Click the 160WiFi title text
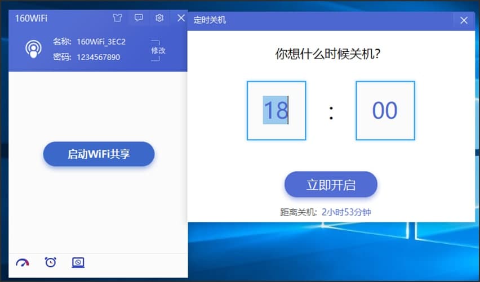Viewport: 480px width, 282px height. [x=31, y=18]
